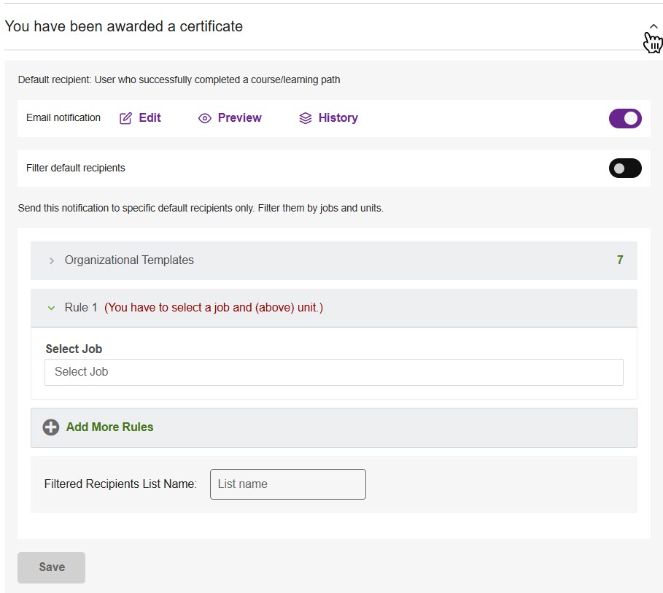Click the eye Preview icon
Screen dimensions: 663x593
[205, 118]
